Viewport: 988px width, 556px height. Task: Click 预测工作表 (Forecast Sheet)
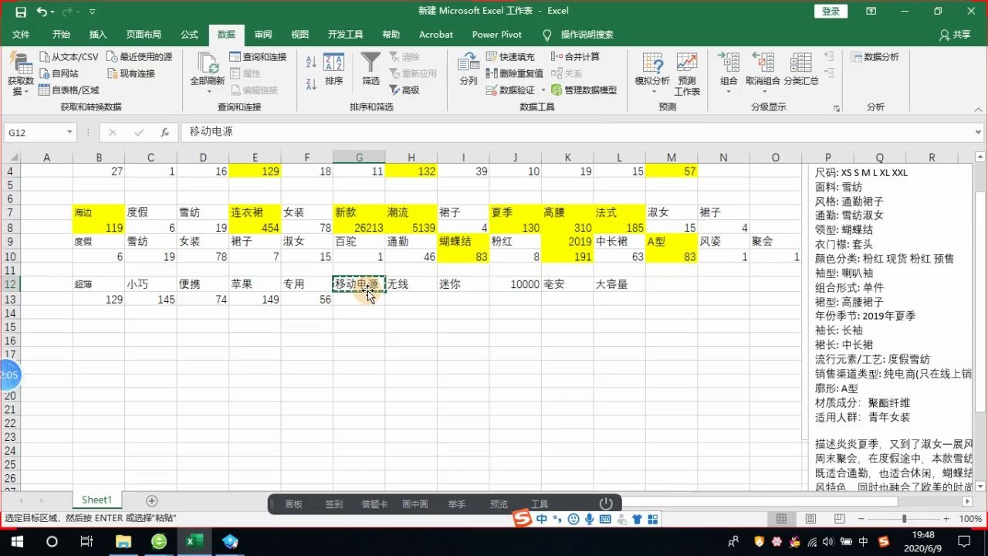tap(687, 73)
